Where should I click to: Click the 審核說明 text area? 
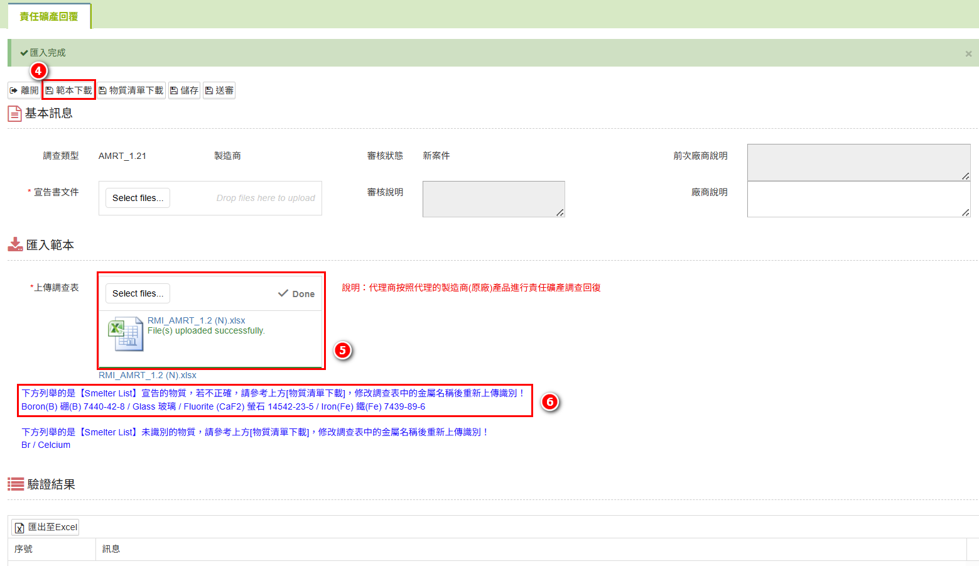click(x=493, y=199)
